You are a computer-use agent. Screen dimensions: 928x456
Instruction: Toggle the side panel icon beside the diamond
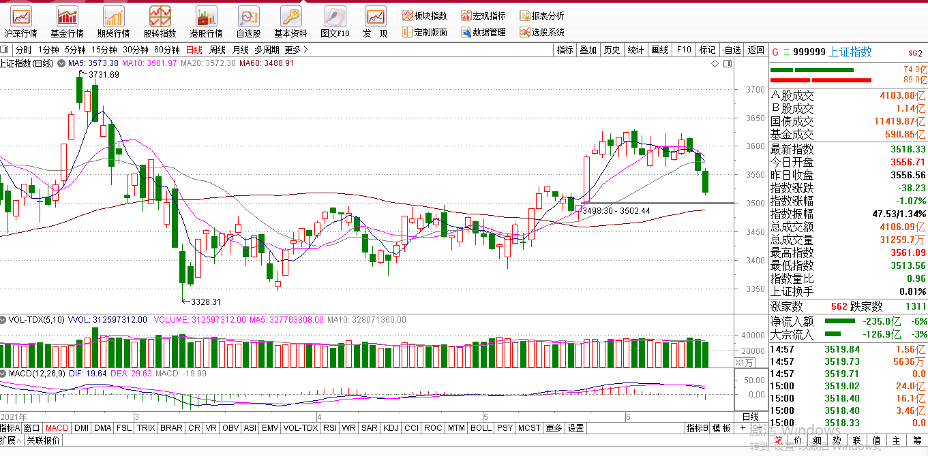click(x=727, y=63)
